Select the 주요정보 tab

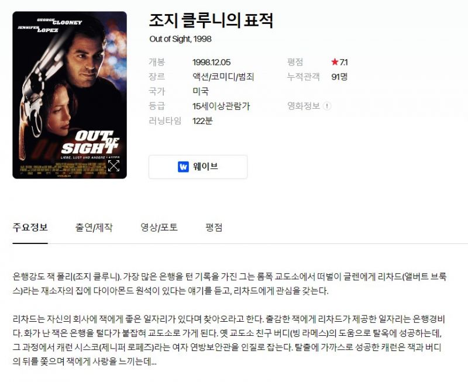tap(30, 228)
